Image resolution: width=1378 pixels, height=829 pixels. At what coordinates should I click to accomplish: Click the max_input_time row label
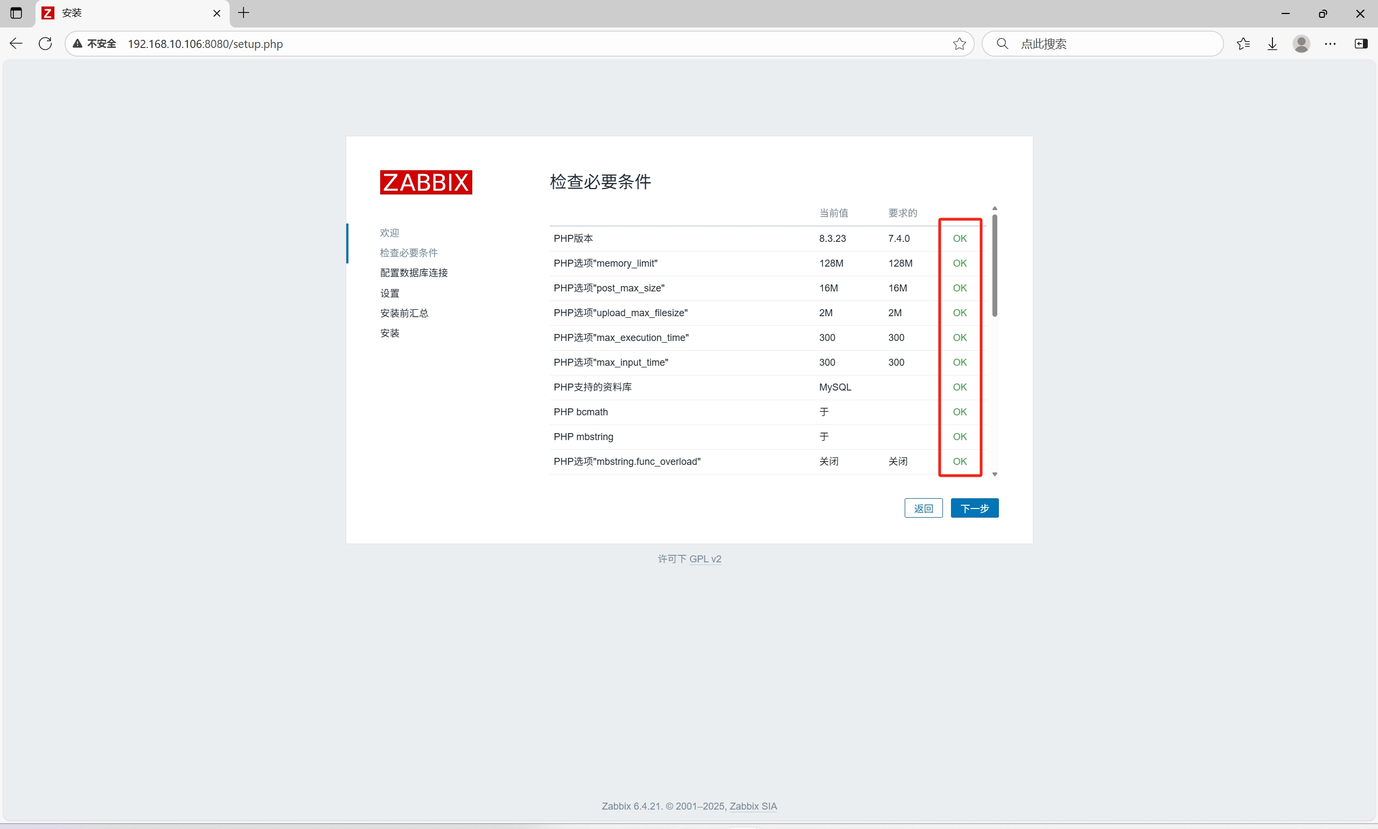tap(611, 362)
